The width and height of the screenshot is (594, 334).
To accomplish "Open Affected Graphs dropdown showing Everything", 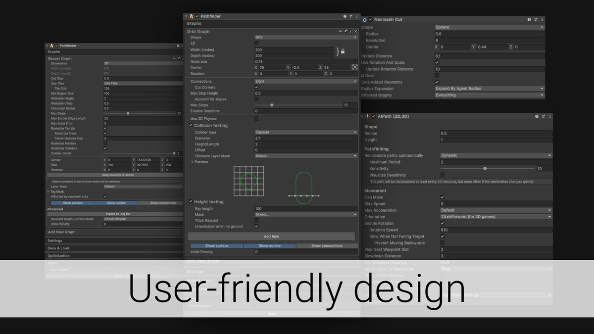I will [490, 95].
